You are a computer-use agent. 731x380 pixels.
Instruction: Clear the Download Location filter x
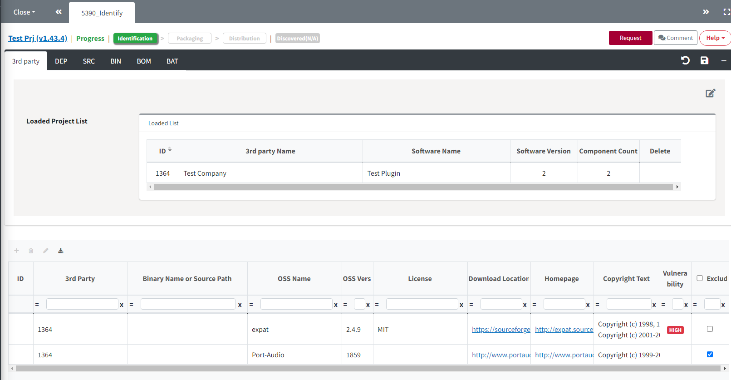(x=525, y=305)
